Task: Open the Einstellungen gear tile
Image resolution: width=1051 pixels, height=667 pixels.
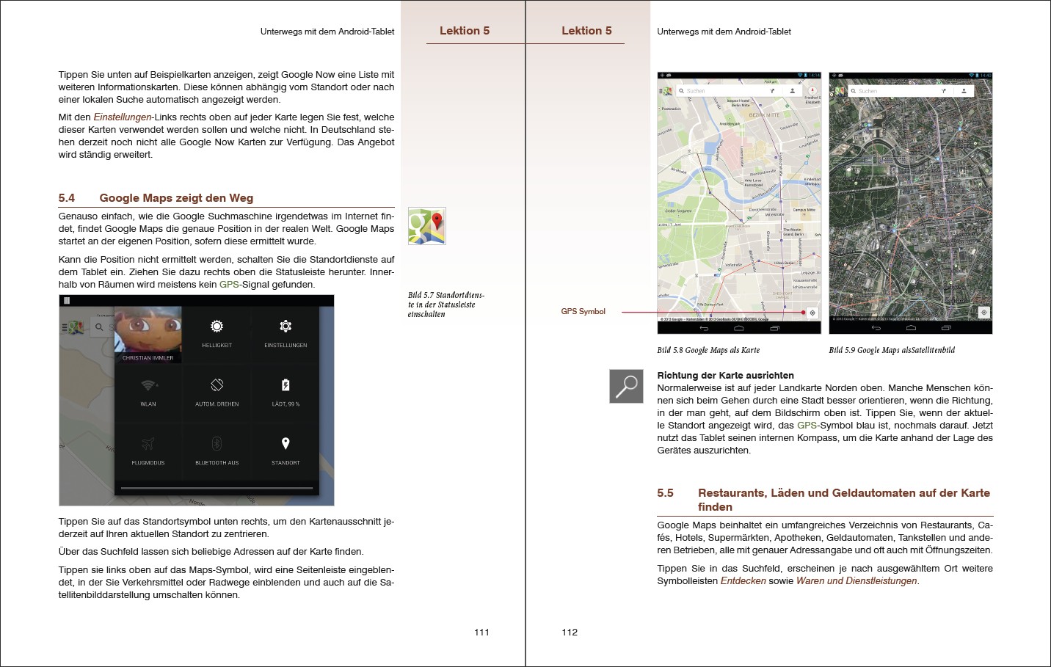Action: point(286,332)
